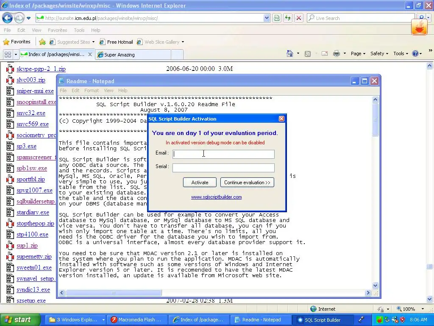The width and height of the screenshot is (434, 326).
Task: Expand the Suggested Sites dropdown
Action: click(x=93, y=42)
